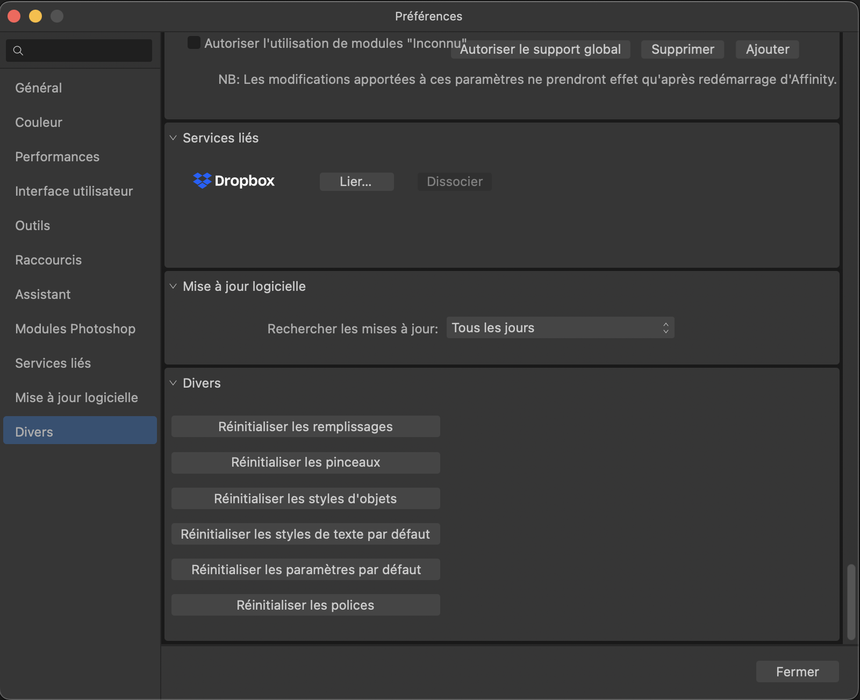860x700 pixels.
Task: Click the Ajouter button
Action: 767,49
